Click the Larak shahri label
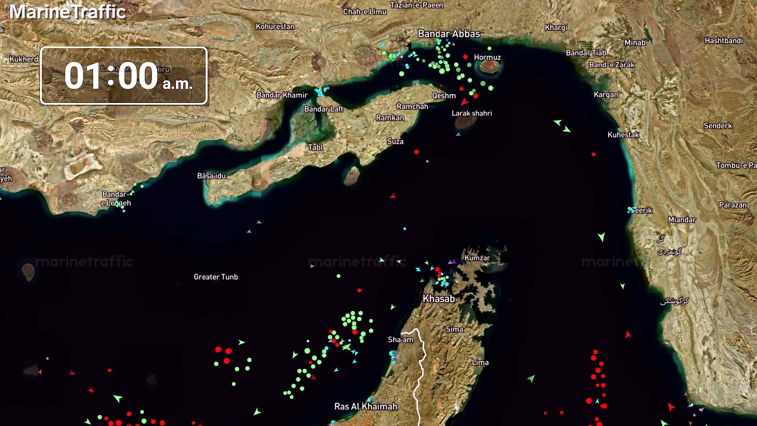757x426 pixels. [472, 113]
